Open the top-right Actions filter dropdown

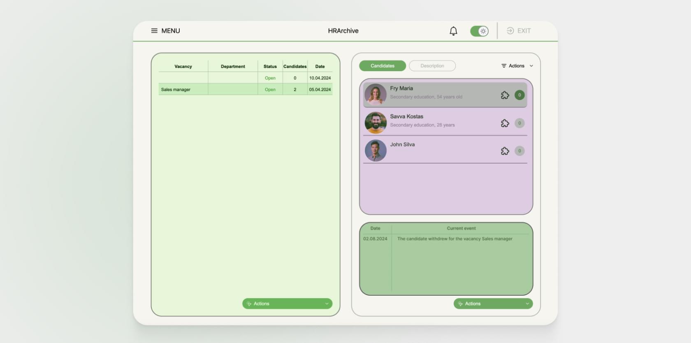517,66
